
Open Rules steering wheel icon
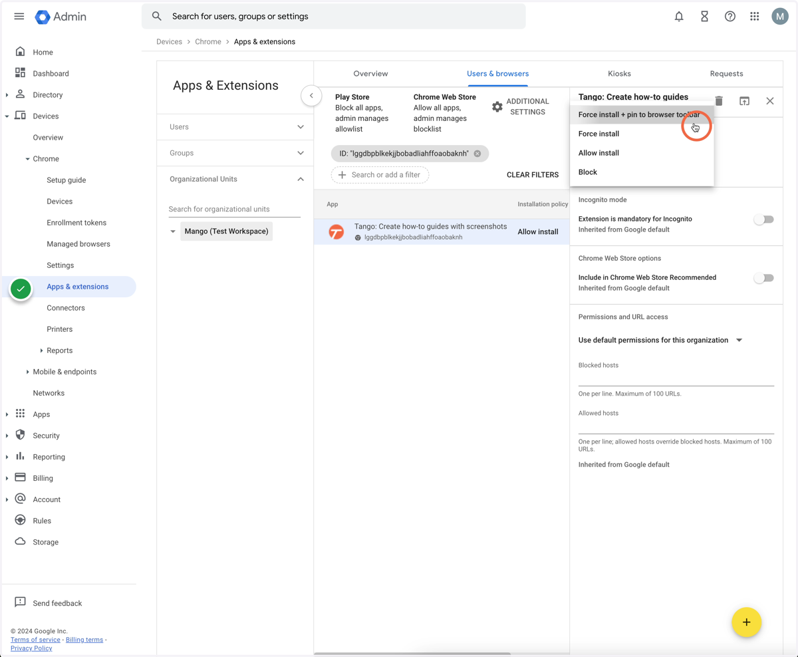(20, 520)
